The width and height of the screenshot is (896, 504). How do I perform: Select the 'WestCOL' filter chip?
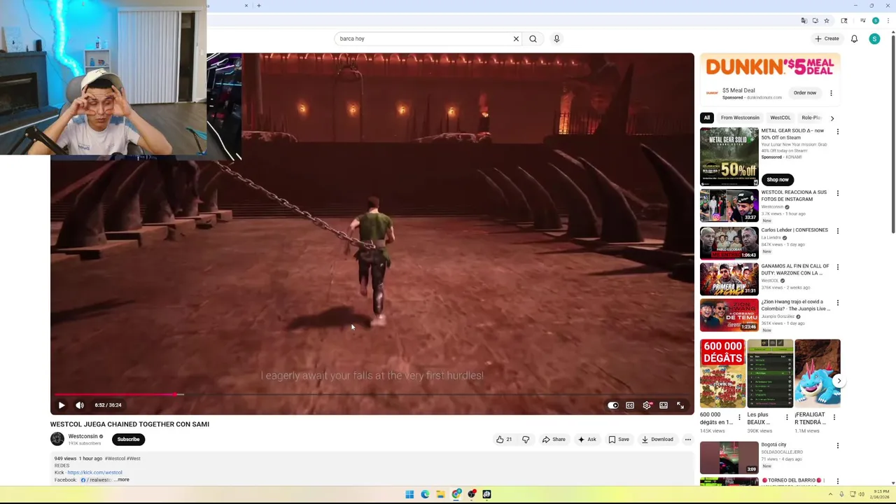[x=780, y=118]
